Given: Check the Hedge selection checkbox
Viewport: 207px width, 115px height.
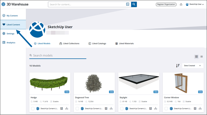Looking at the screenshot, I should coord(33,109).
